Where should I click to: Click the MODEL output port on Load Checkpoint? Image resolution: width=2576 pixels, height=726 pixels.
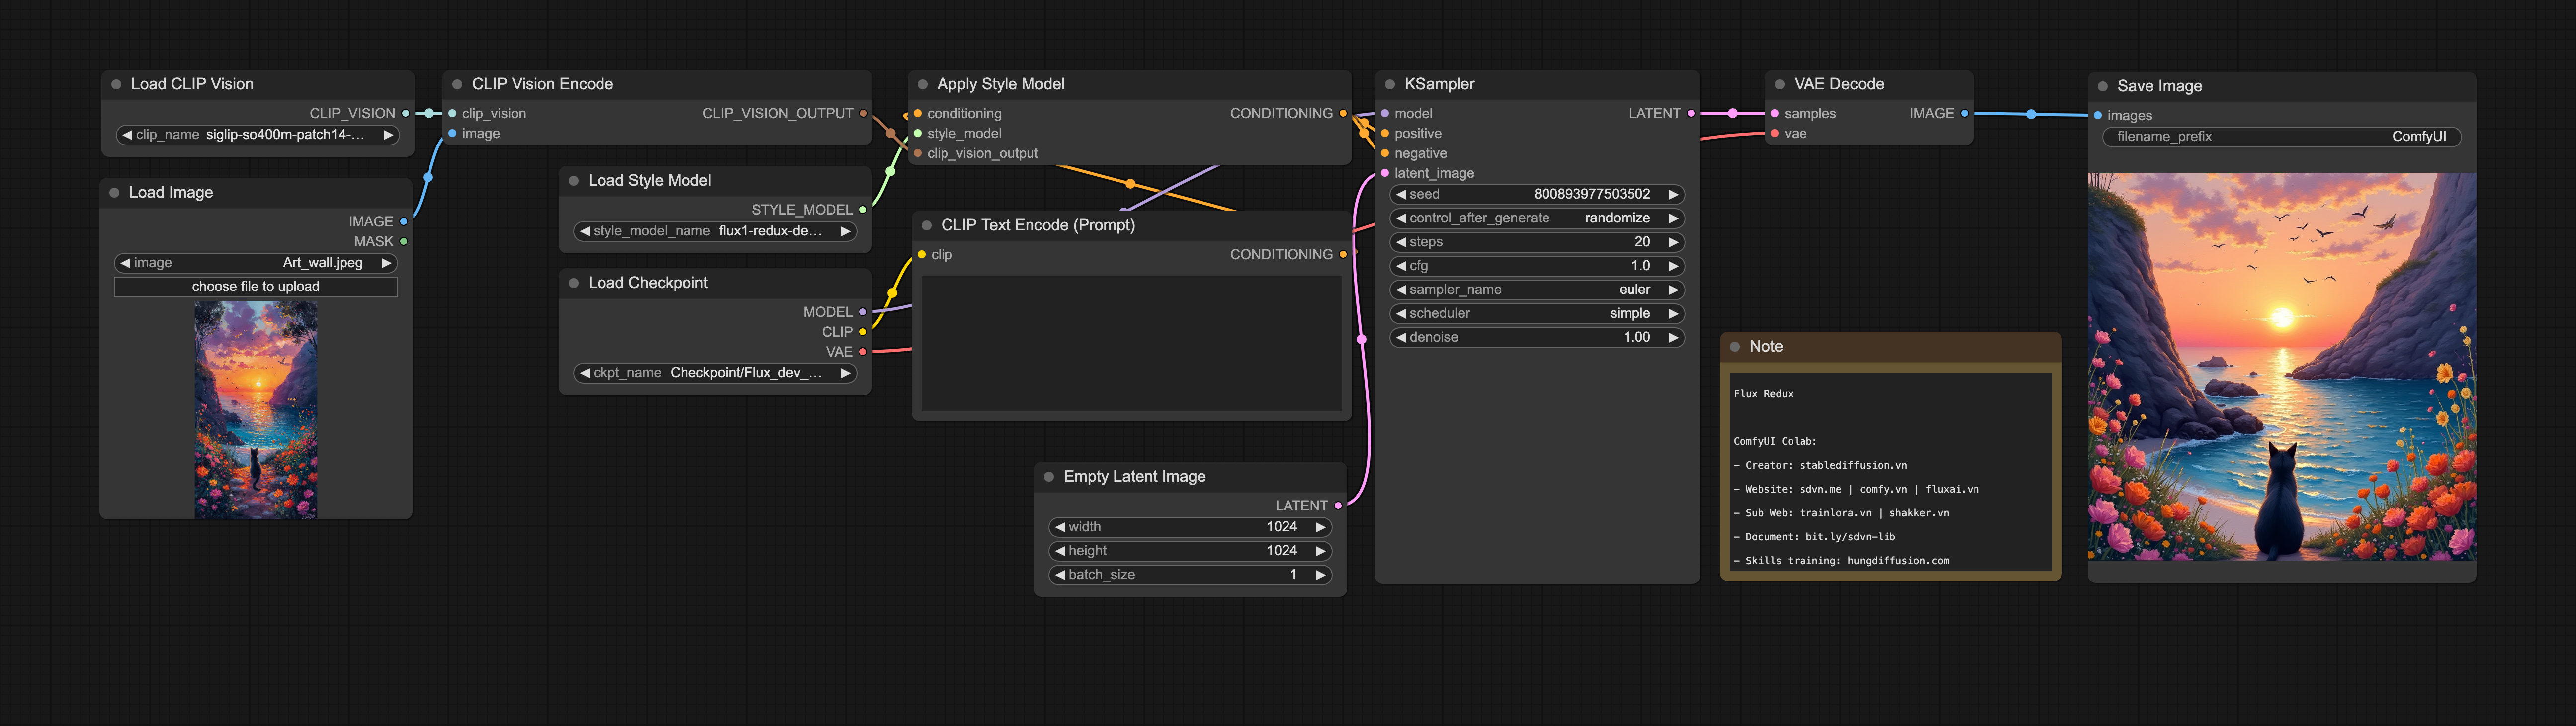point(863,312)
